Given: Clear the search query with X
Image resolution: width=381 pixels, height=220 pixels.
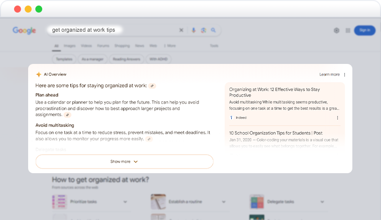Looking at the screenshot, I should click(181, 30).
